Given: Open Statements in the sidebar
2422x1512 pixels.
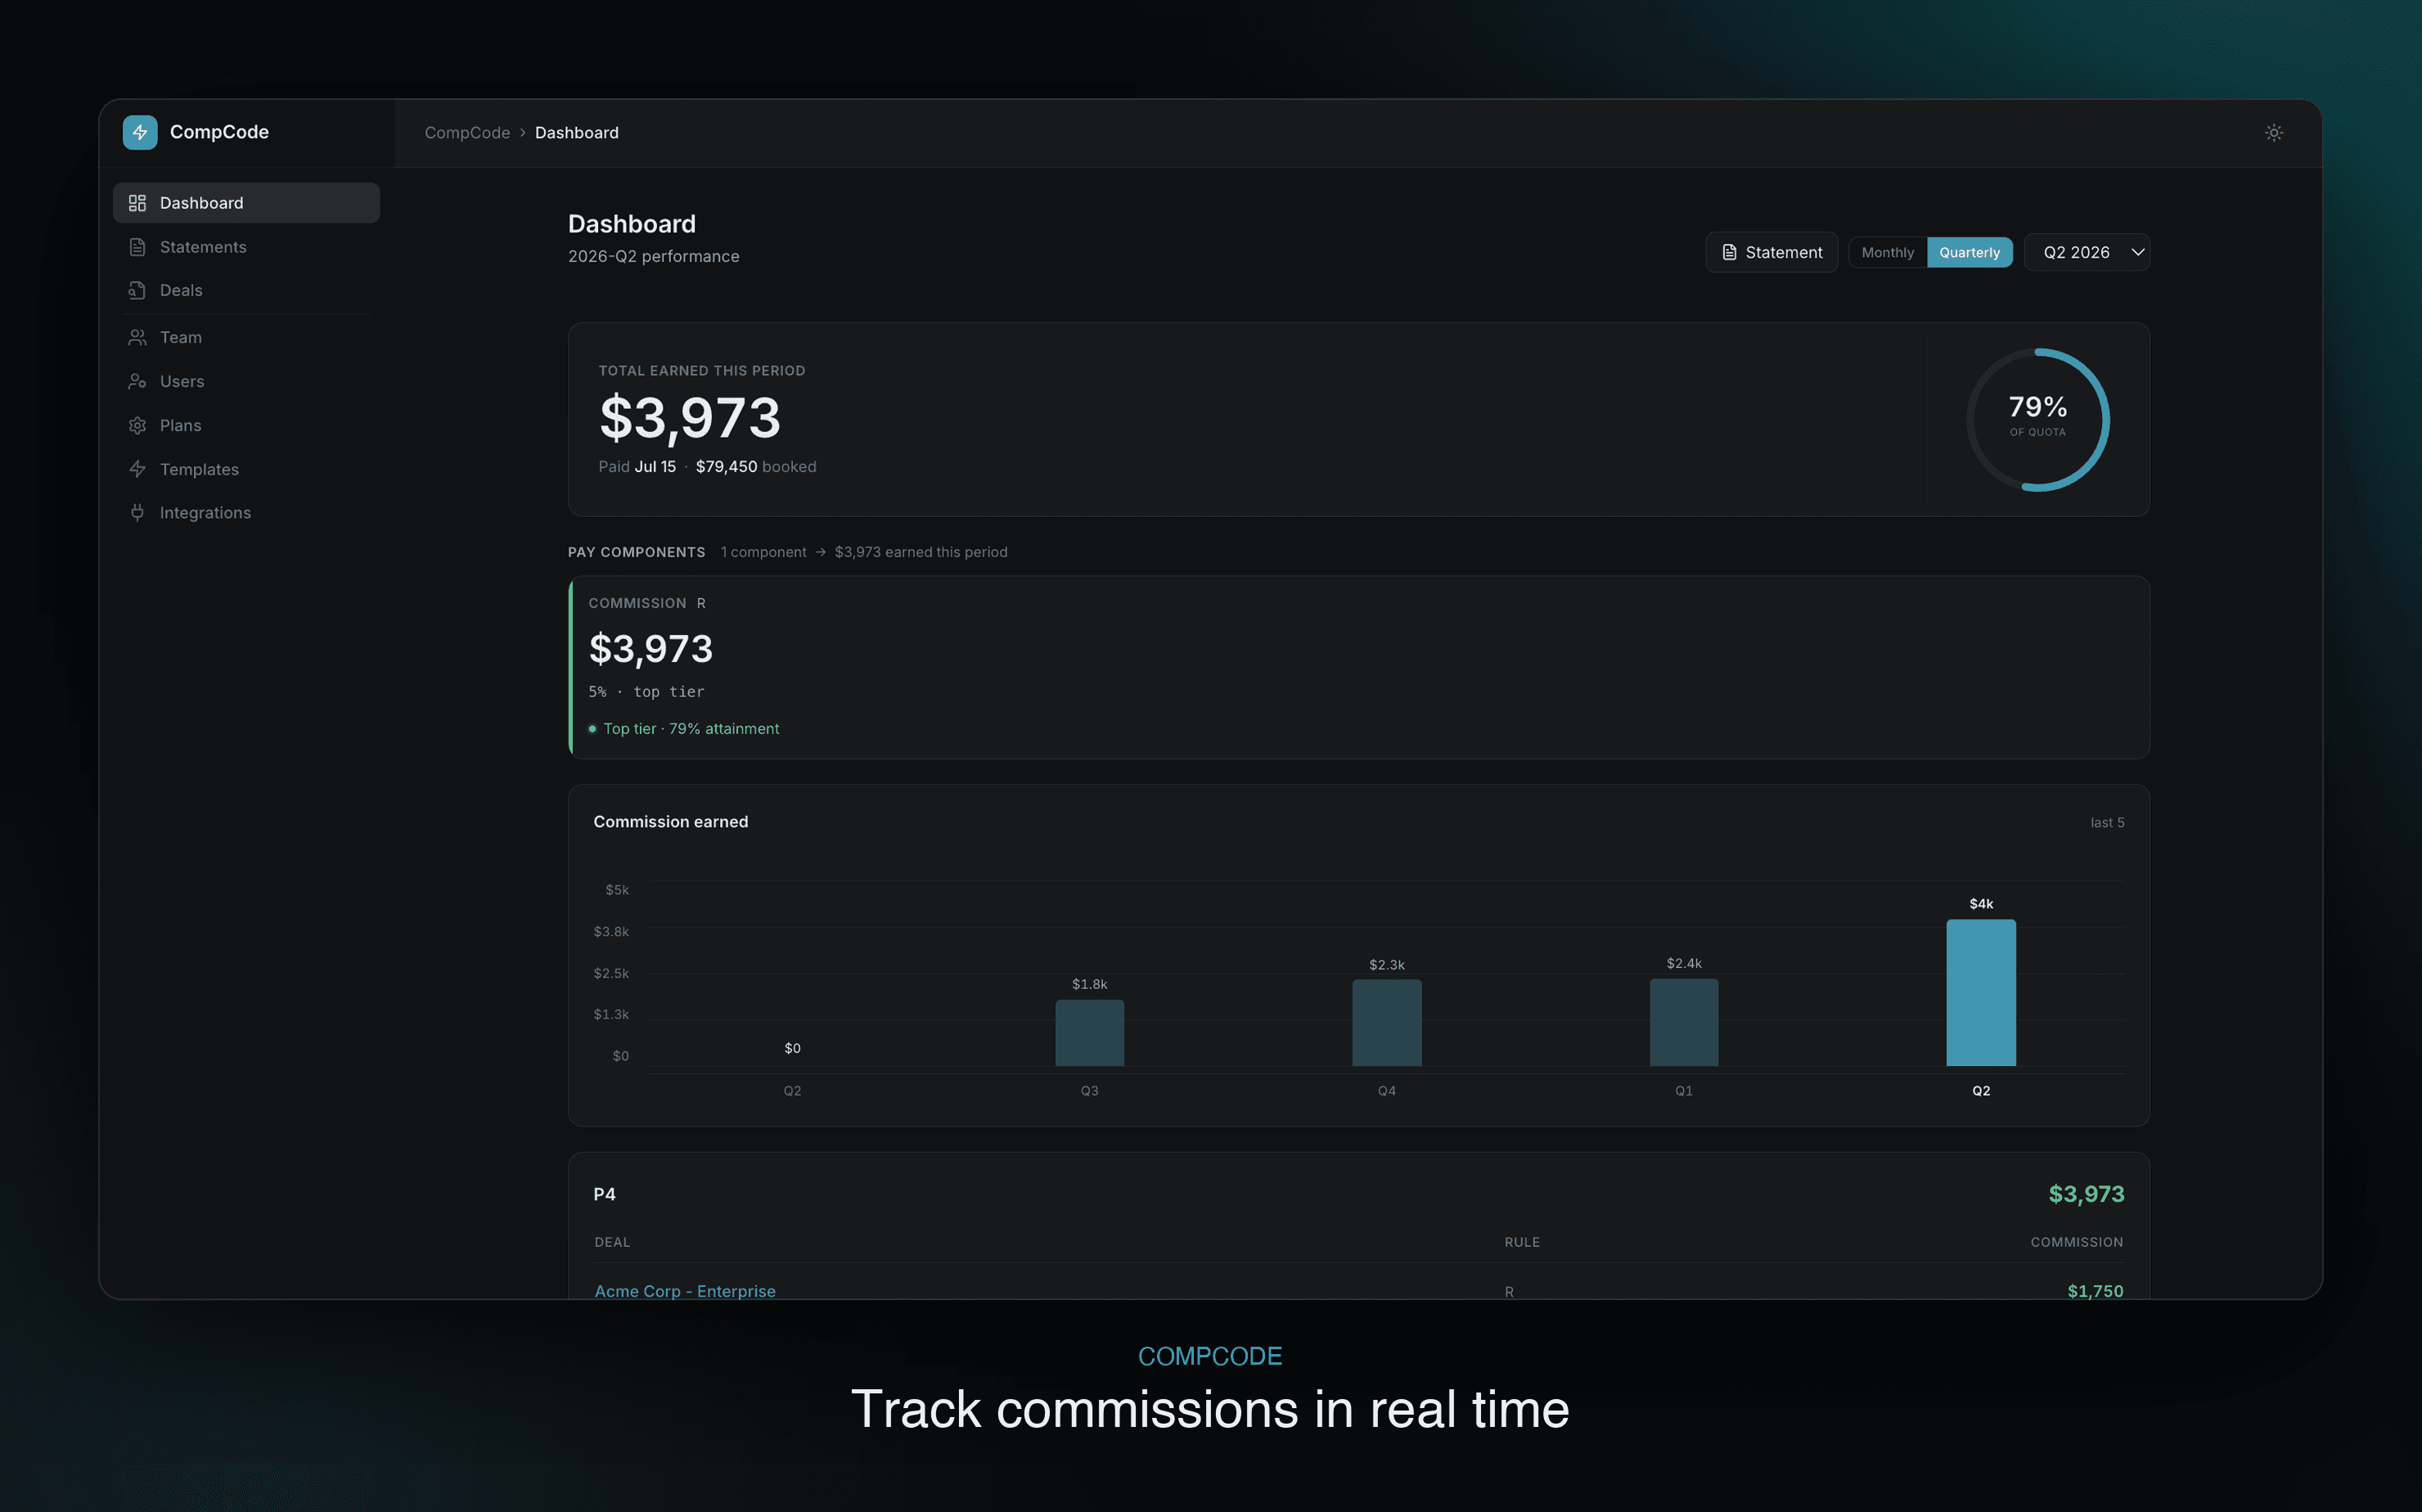Looking at the screenshot, I should (246, 247).
